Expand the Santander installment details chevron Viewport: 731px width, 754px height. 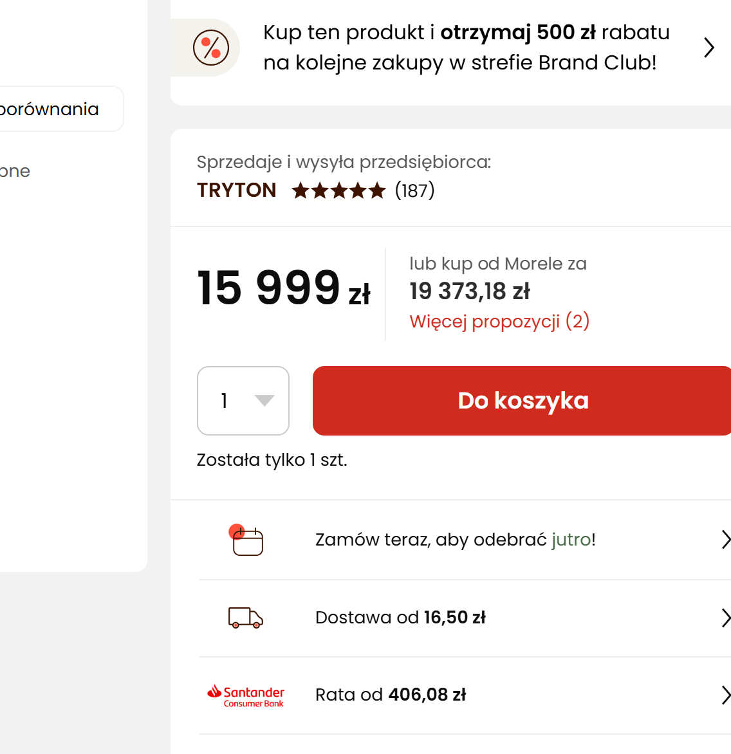(725, 695)
